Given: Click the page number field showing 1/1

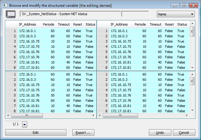Looking at the screenshot, I should coord(13,124).
